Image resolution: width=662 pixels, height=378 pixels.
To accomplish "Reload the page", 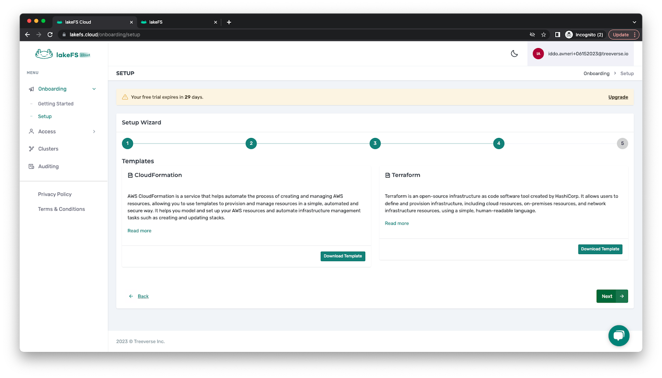I will (50, 35).
